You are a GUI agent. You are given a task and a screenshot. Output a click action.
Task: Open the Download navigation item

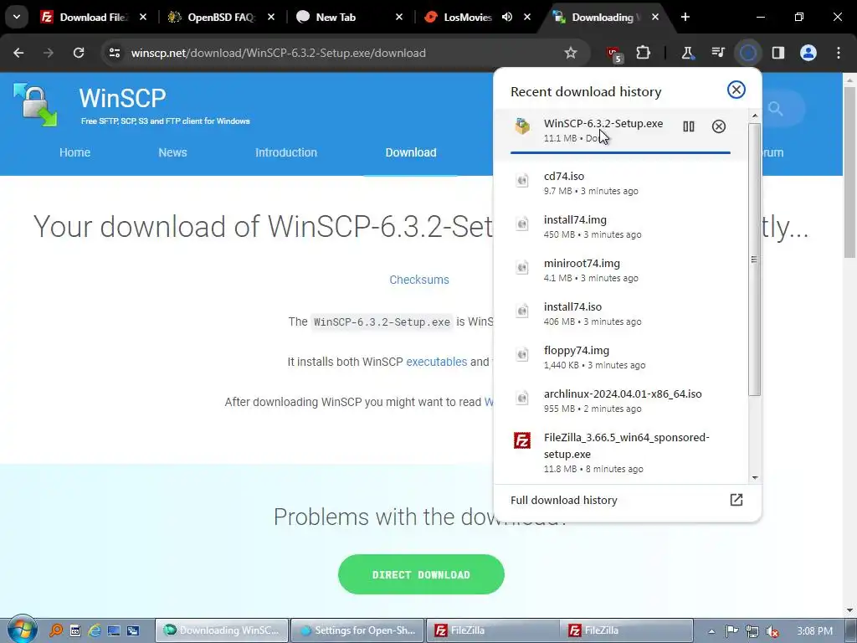411,152
